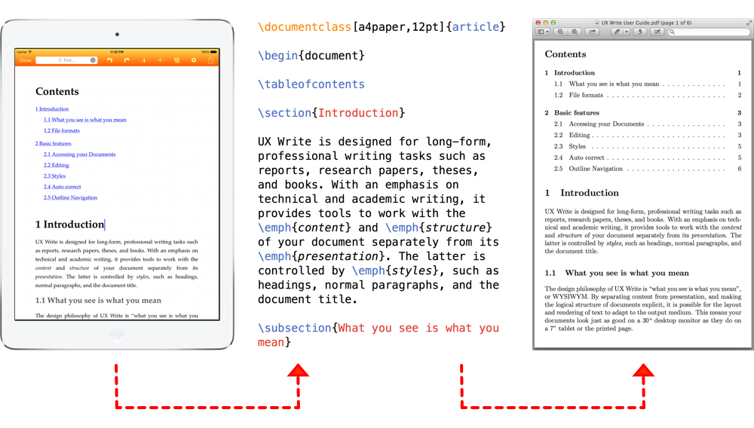Click the Zoom In icon in Preview
Image resolution: width=754 pixels, height=428 pixels.
click(575, 32)
